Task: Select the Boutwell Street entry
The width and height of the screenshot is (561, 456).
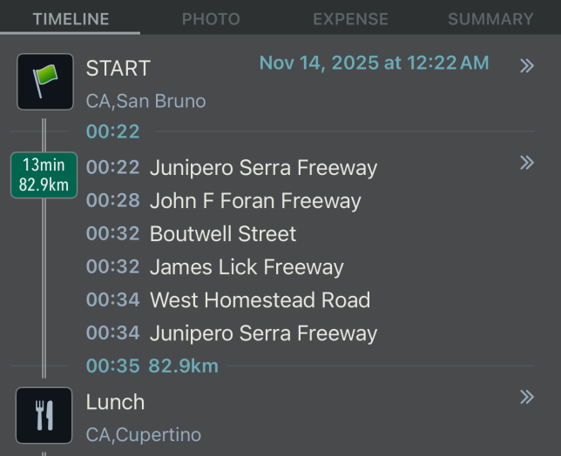Action: [223, 234]
